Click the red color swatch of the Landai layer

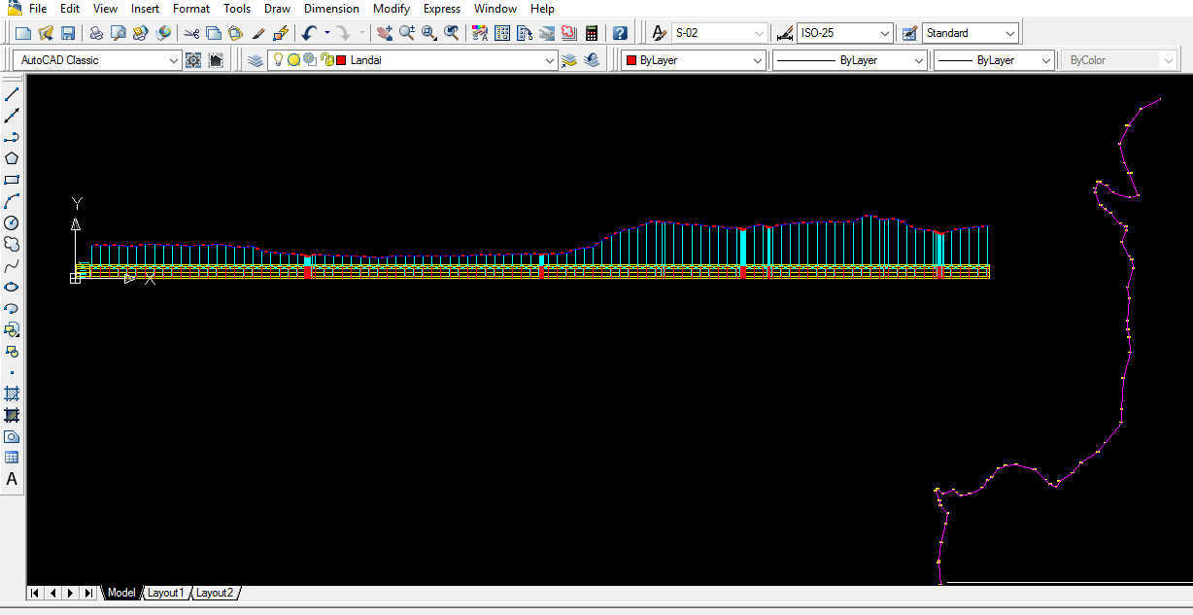tap(342, 59)
